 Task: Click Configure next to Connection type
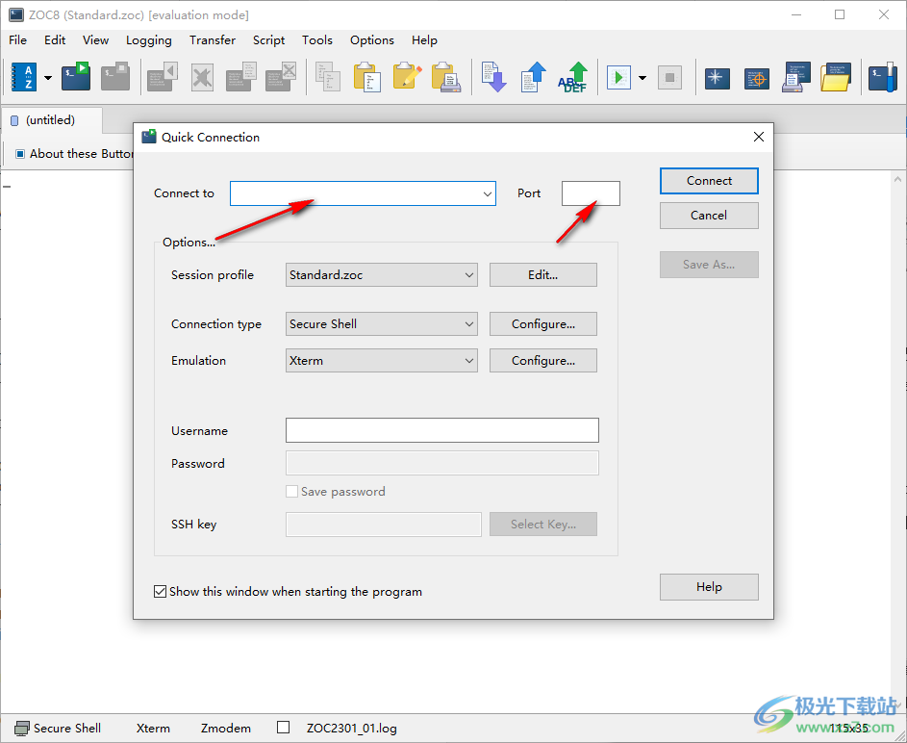click(543, 324)
